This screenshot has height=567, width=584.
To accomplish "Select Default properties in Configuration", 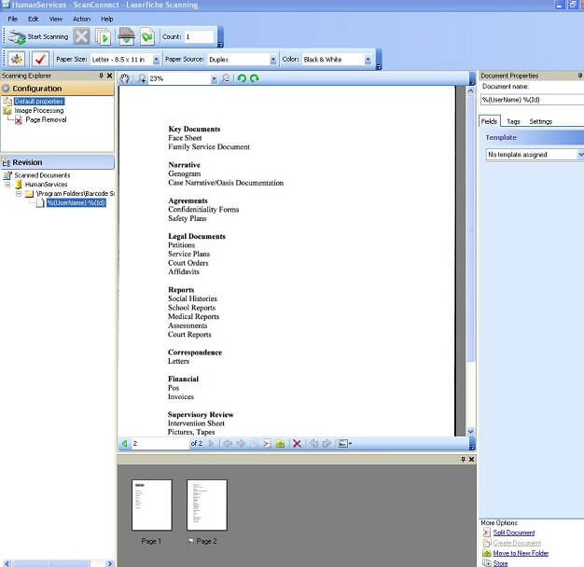I will [x=39, y=102].
